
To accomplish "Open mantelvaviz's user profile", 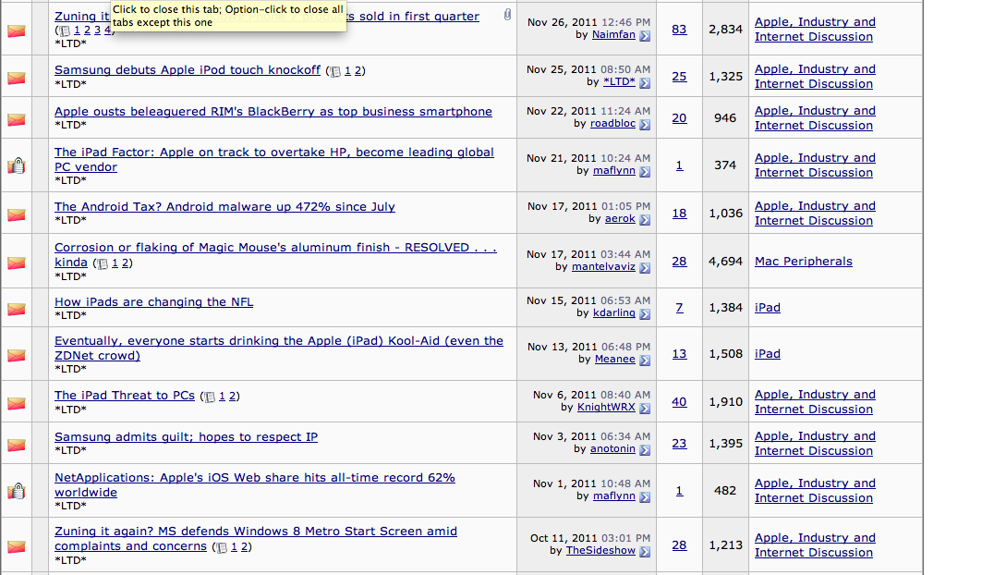I will coord(603,266).
